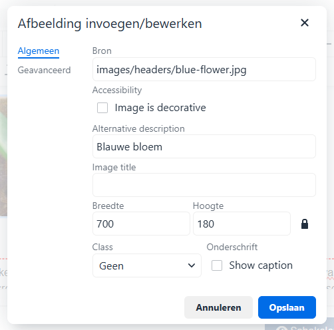Tick the Show caption checkbox
Screen dimensions: 334x330
point(217,265)
